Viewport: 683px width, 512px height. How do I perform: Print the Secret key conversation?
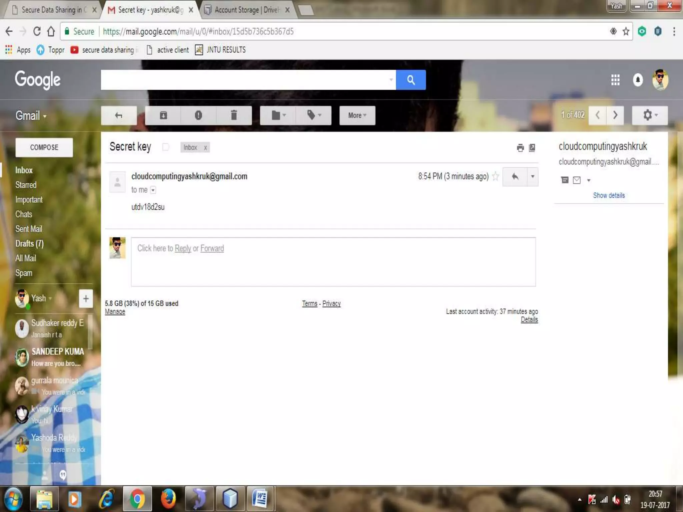[x=520, y=148]
